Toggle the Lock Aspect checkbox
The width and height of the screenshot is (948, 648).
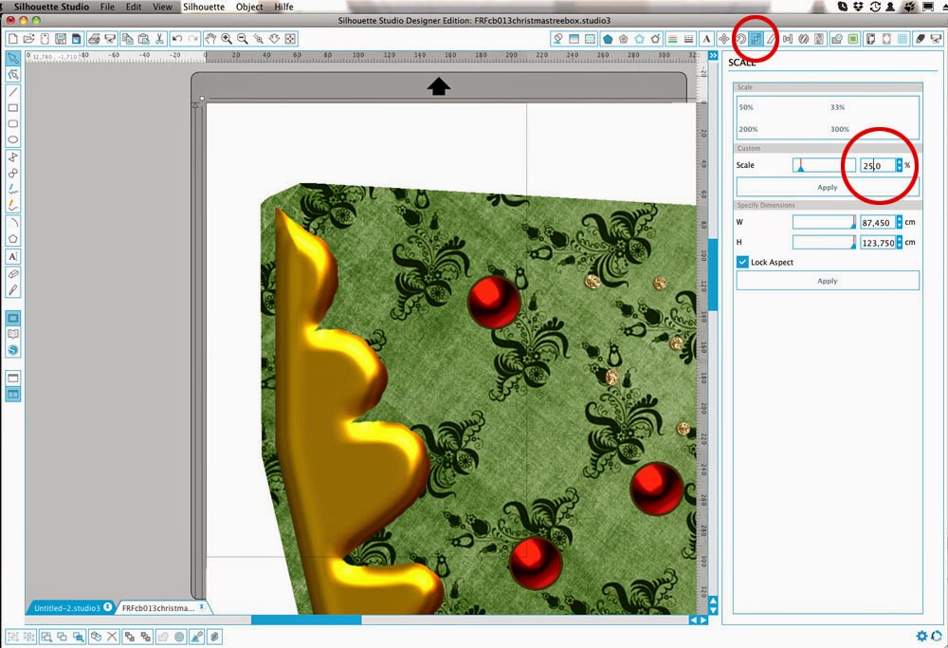[x=742, y=262]
